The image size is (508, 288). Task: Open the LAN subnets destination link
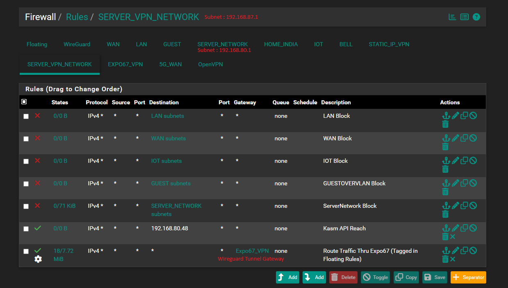[167, 116]
